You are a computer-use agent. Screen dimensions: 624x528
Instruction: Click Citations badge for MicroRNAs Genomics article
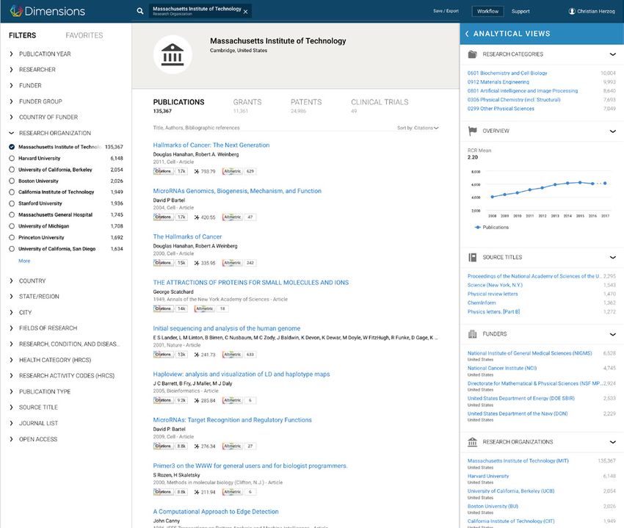[170, 217]
